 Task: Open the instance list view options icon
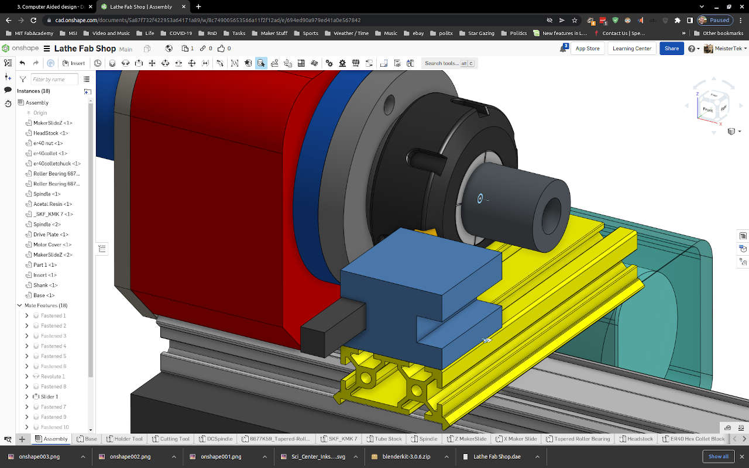point(87,79)
